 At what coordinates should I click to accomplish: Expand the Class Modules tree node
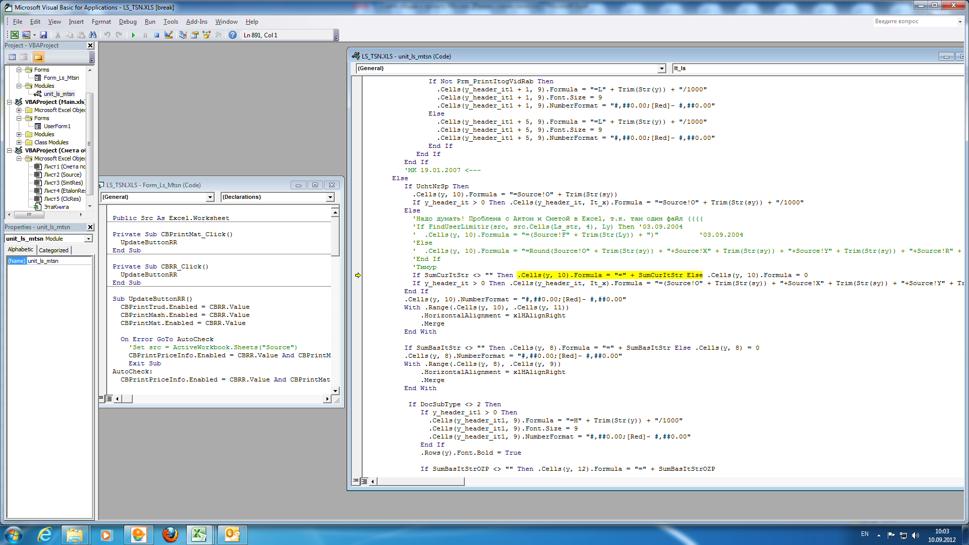click(x=19, y=142)
